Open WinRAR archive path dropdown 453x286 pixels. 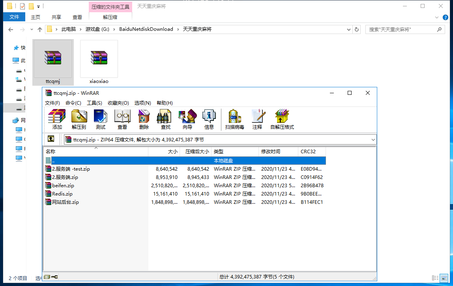(x=373, y=140)
